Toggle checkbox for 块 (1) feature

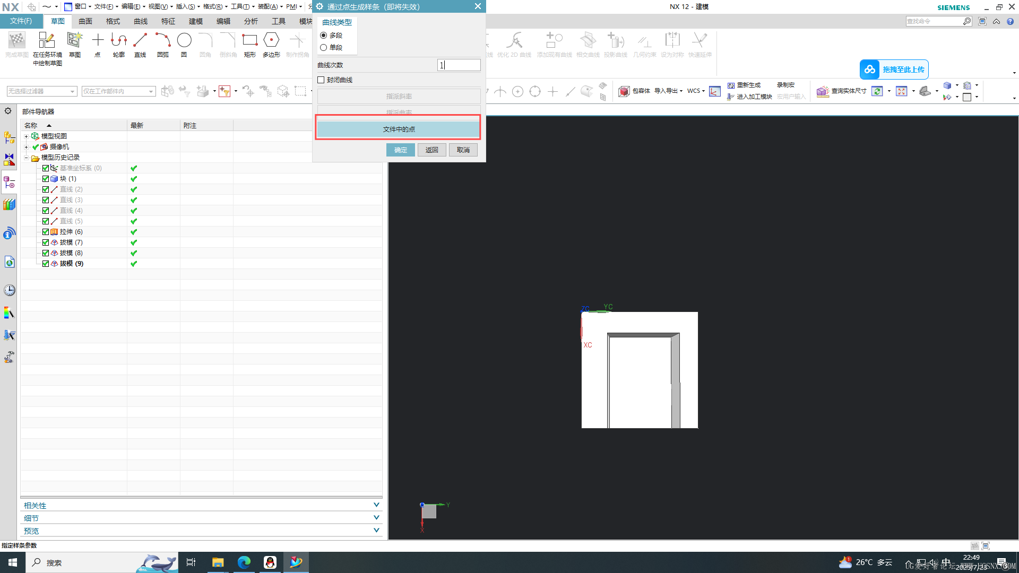tap(46, 179)
